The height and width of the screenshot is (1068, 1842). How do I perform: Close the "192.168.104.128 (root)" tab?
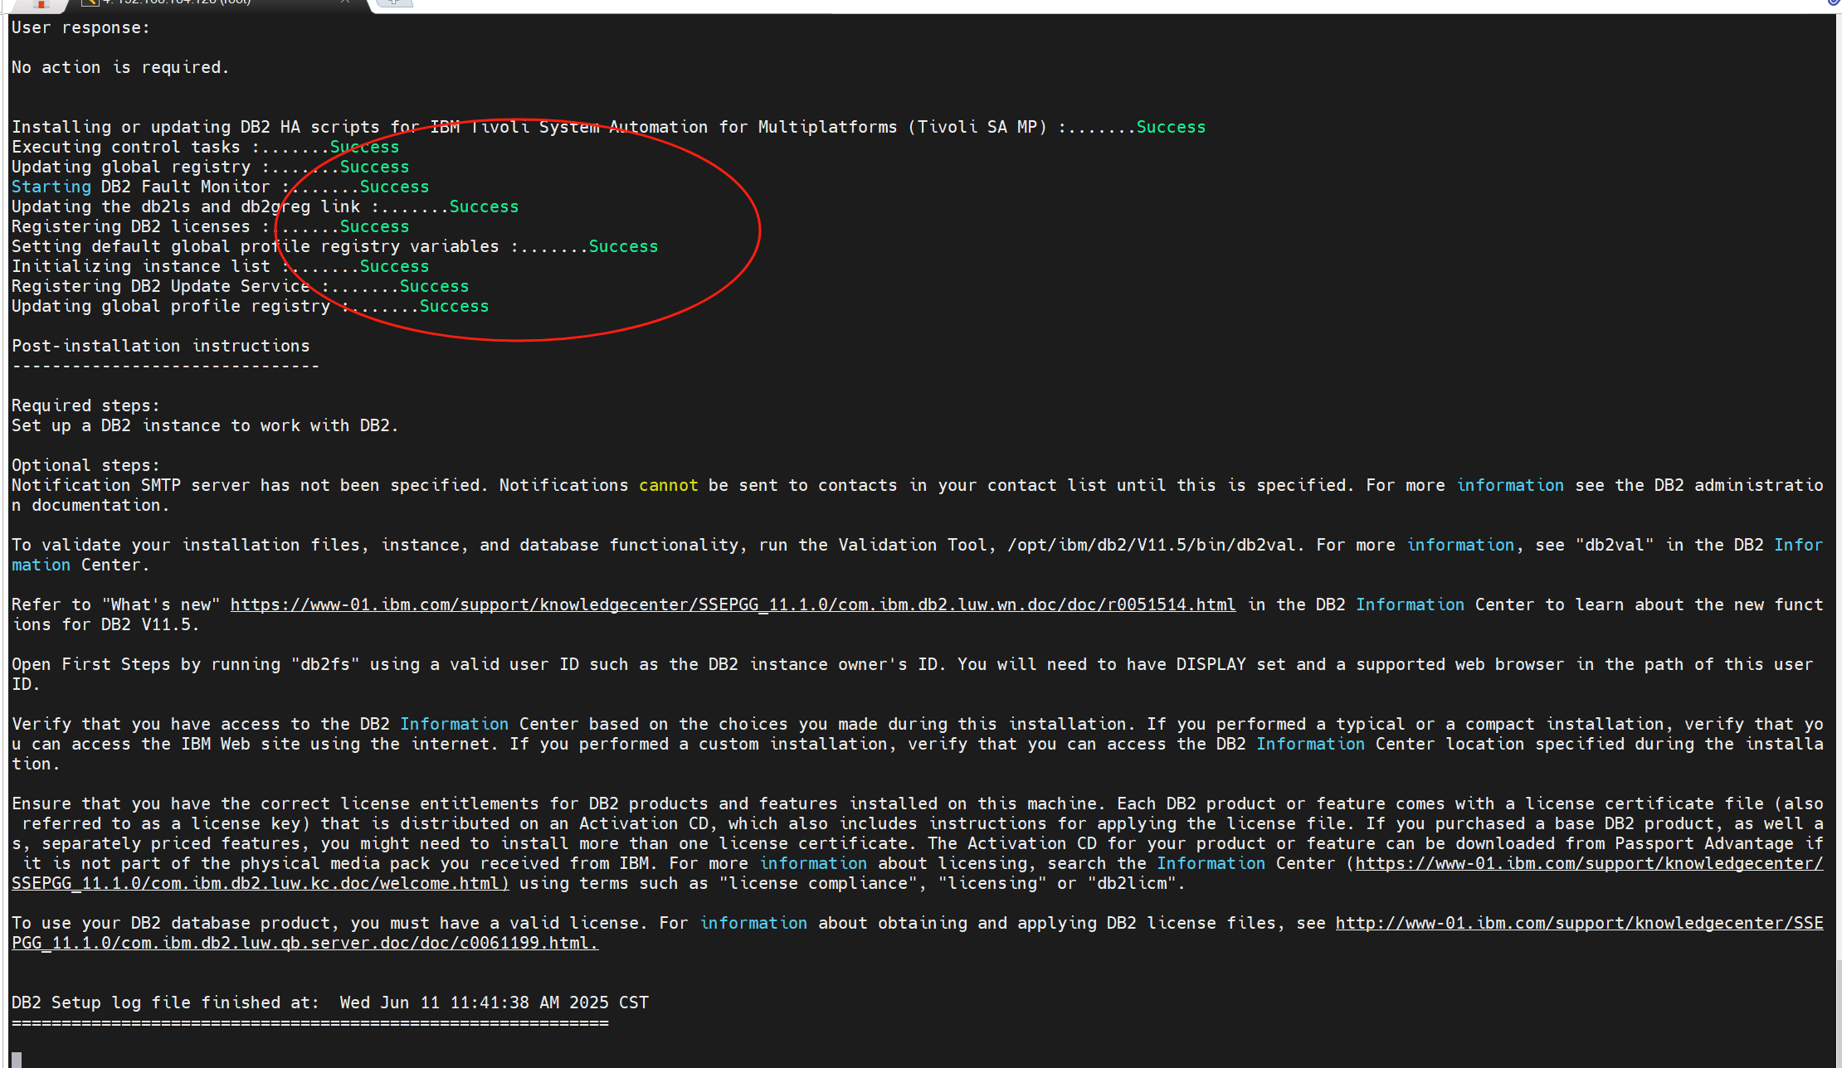click(x=345, y=2)
